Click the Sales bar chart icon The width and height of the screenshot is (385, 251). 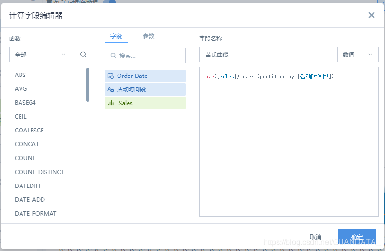[111, 103]
